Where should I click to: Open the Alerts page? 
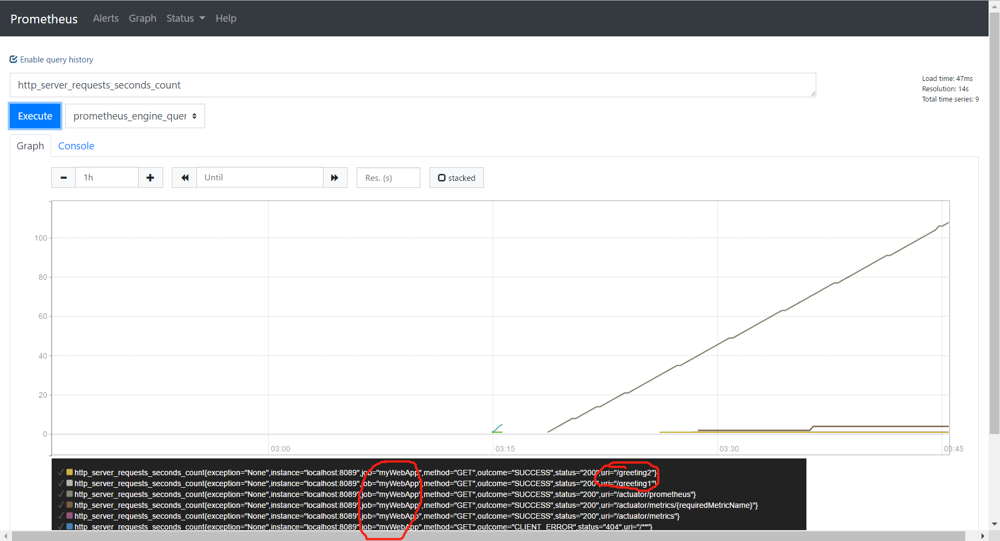(105, 18)
